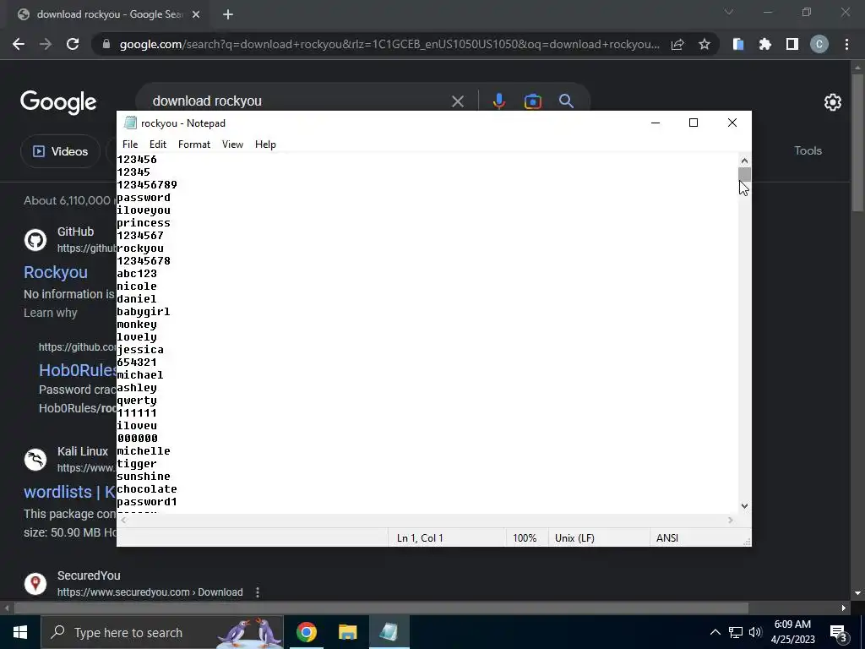Open the Chrome profile avatar C
The width and height of the screenshot is (865, 649).
819,44
